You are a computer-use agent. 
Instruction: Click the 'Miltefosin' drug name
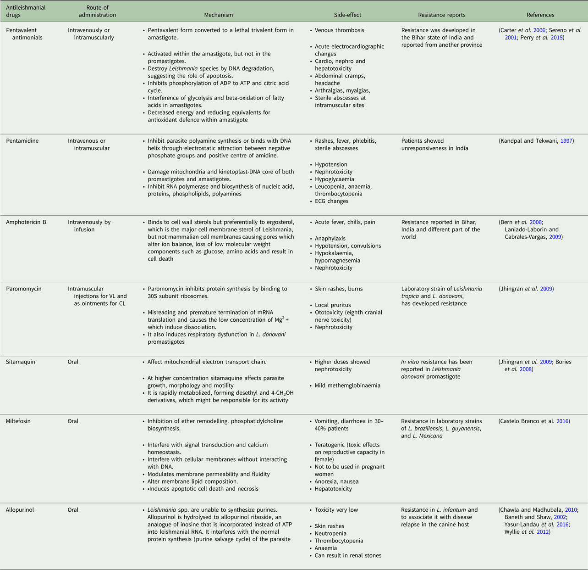[x=18, y=421]
